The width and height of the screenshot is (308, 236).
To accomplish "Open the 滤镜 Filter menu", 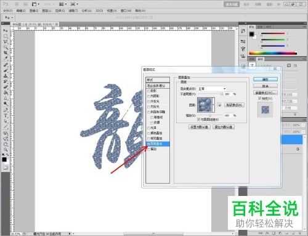I will tap(73, 10).
